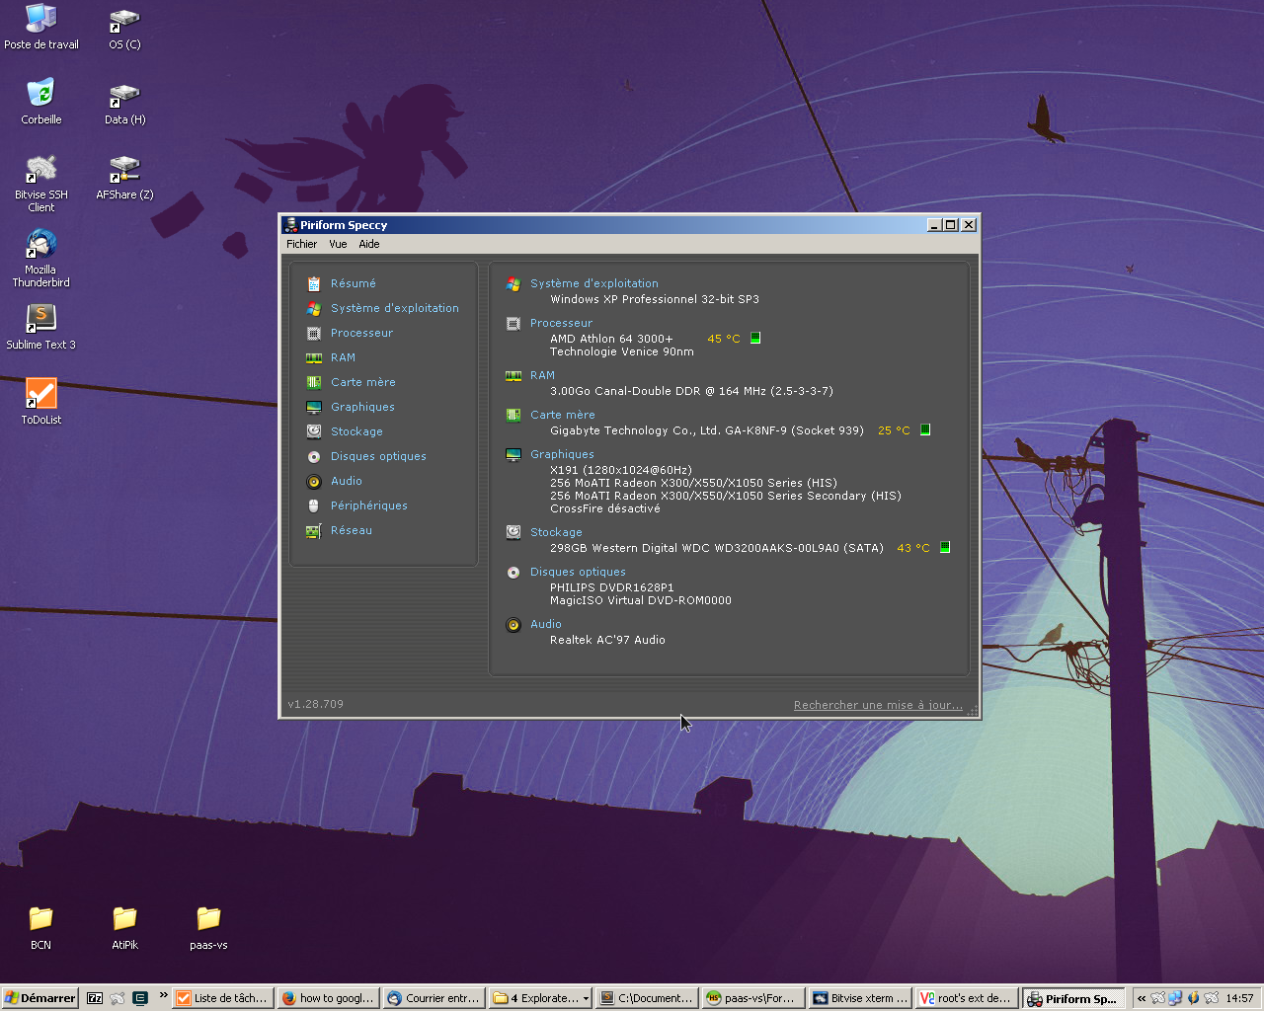
Task: Open Système d'exploitation heading in summary
Action: [594, 283]
